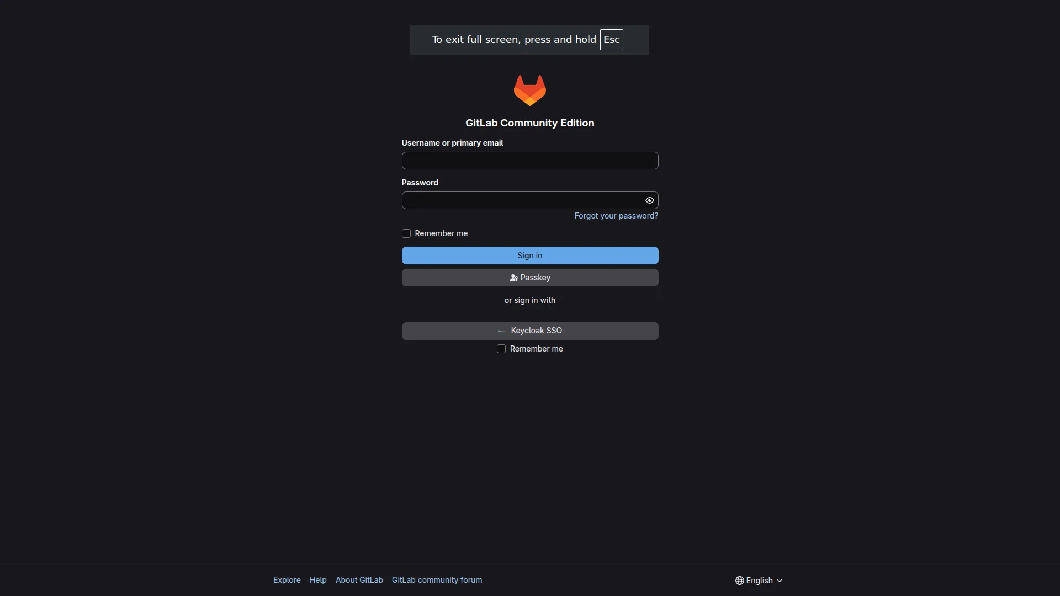This screenshot has height=596, width=1060.
Task: Click the GitLab fox logo
Action: [529, 91]
